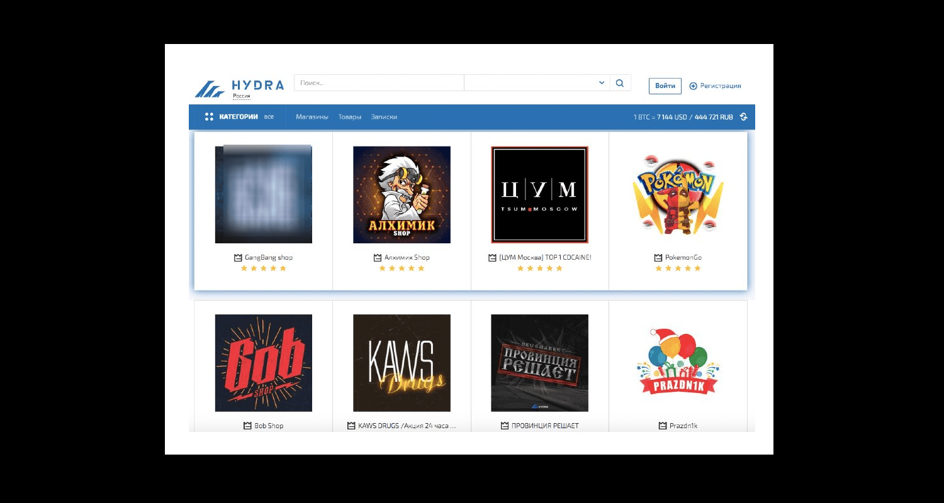
Task: Click the currency refresh icon beside the BTC rate
Action: [744, 117]
